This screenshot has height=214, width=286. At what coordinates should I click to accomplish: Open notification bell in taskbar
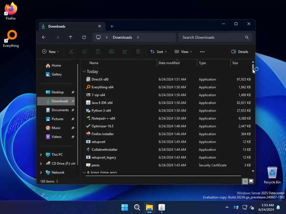click(x=278, y=207)
